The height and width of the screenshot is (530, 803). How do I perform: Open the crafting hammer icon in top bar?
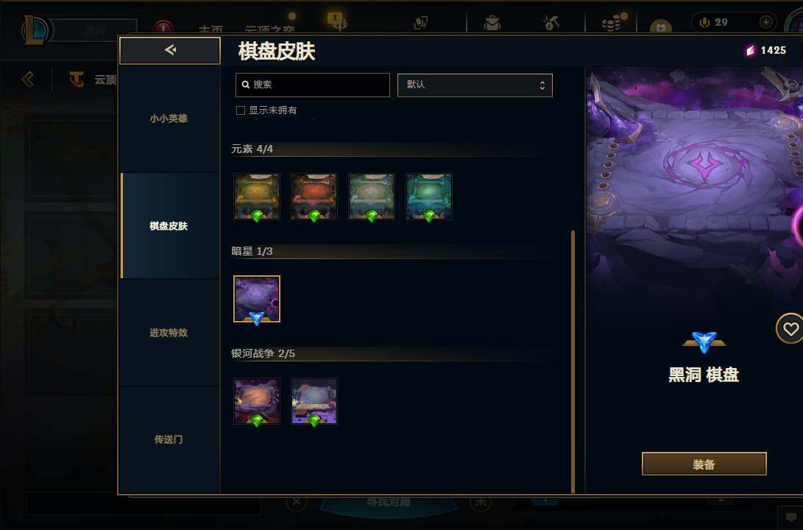pos(551,23)
